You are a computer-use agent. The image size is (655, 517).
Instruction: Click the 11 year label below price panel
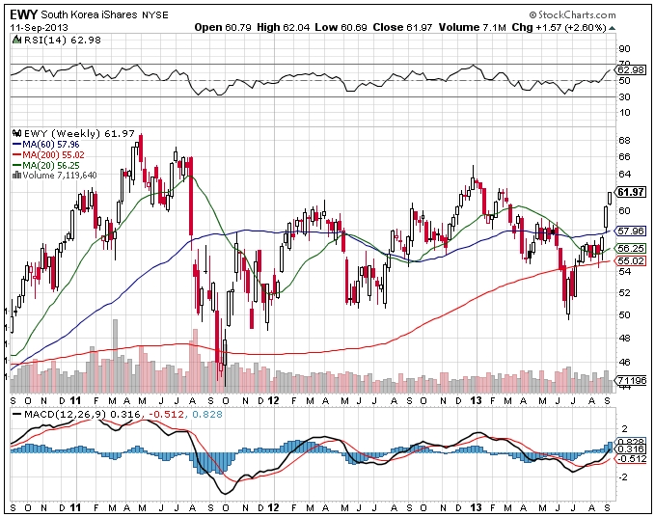tap(75, 401)
